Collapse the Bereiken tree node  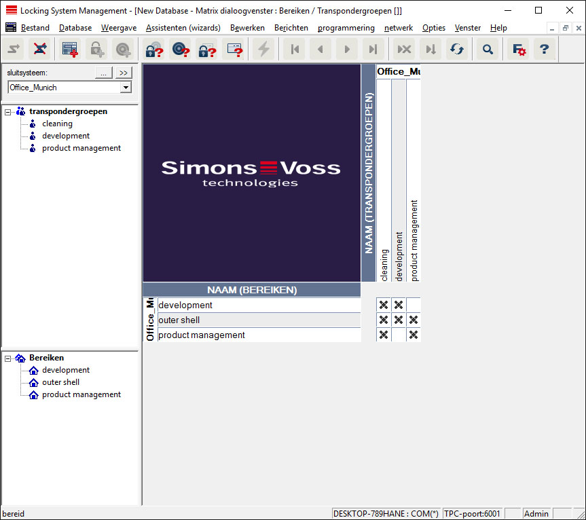point(8,358)
